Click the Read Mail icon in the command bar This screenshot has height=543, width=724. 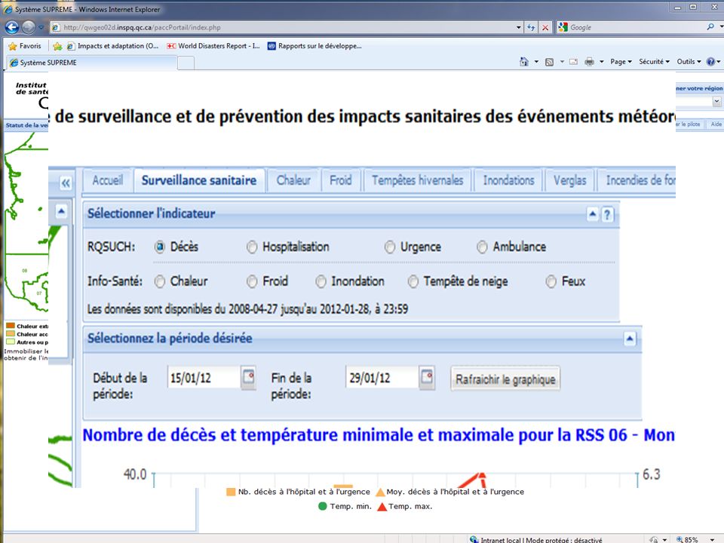coord(573,61)
